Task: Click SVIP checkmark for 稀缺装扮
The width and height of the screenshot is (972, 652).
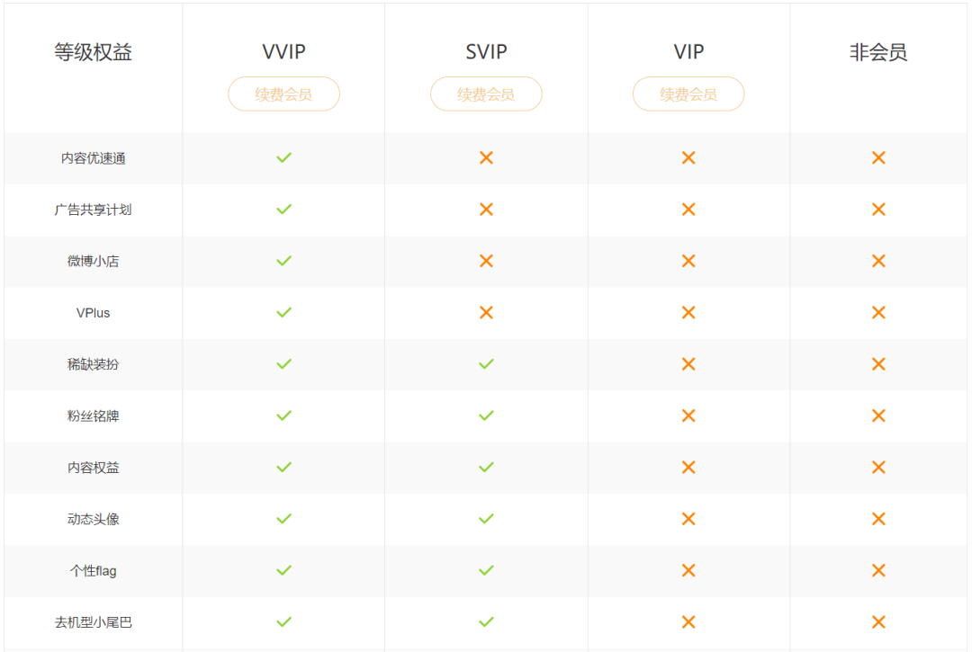Action: (x=486, y=364)
